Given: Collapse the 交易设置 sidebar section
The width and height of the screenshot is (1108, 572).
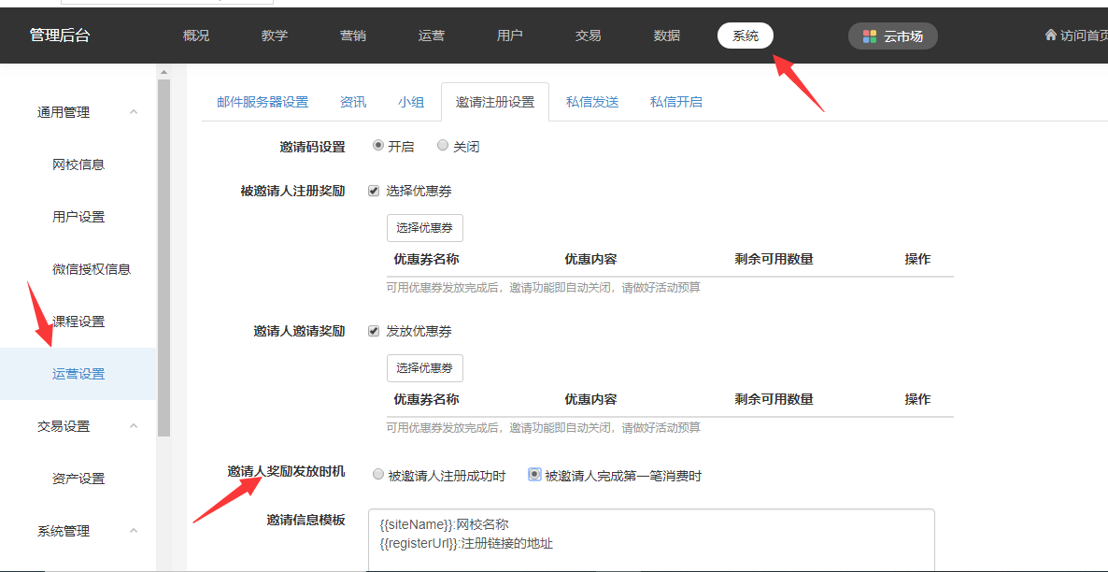Looking at the screenshot, I should (x=134, y=426).
